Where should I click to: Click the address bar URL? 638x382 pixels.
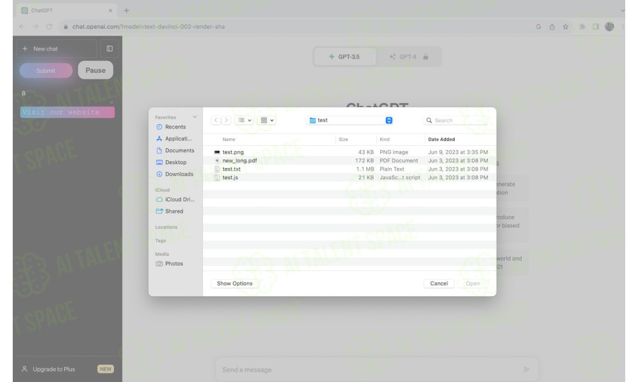pyautogui.click(x=149, y=27)
